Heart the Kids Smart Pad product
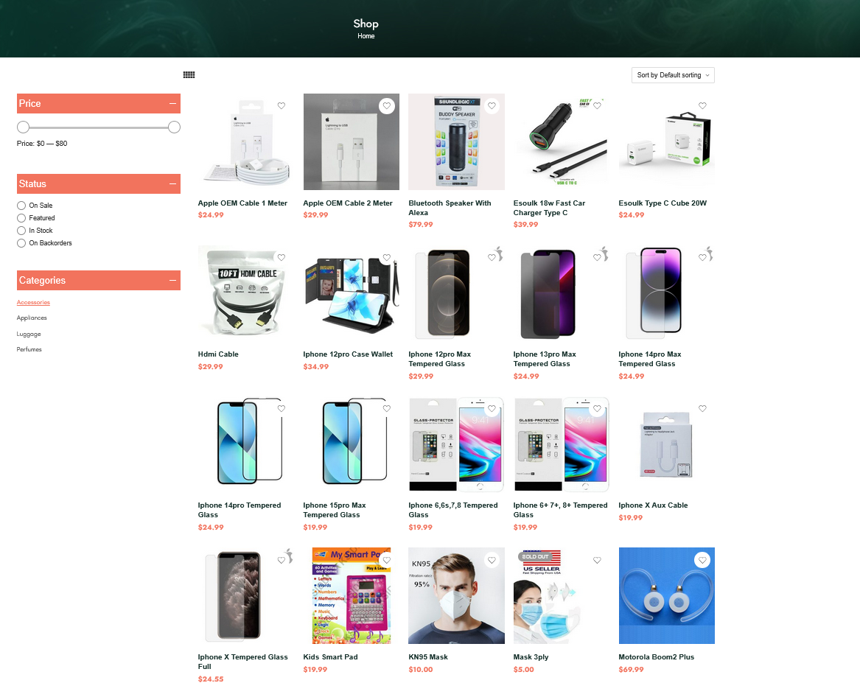Viewport: 860px width, 697px height. [387, 560]
